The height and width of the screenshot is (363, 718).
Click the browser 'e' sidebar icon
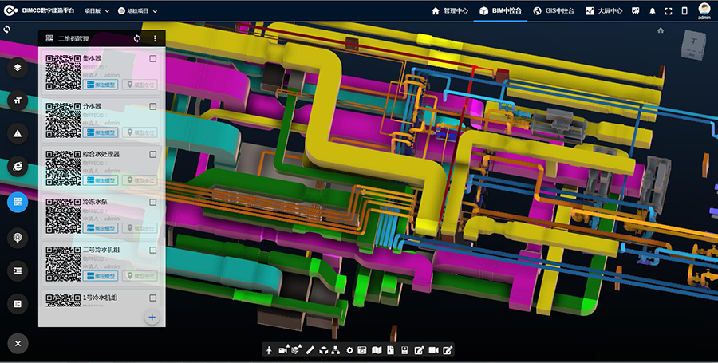pyautogui.click(x=18, y=167)
